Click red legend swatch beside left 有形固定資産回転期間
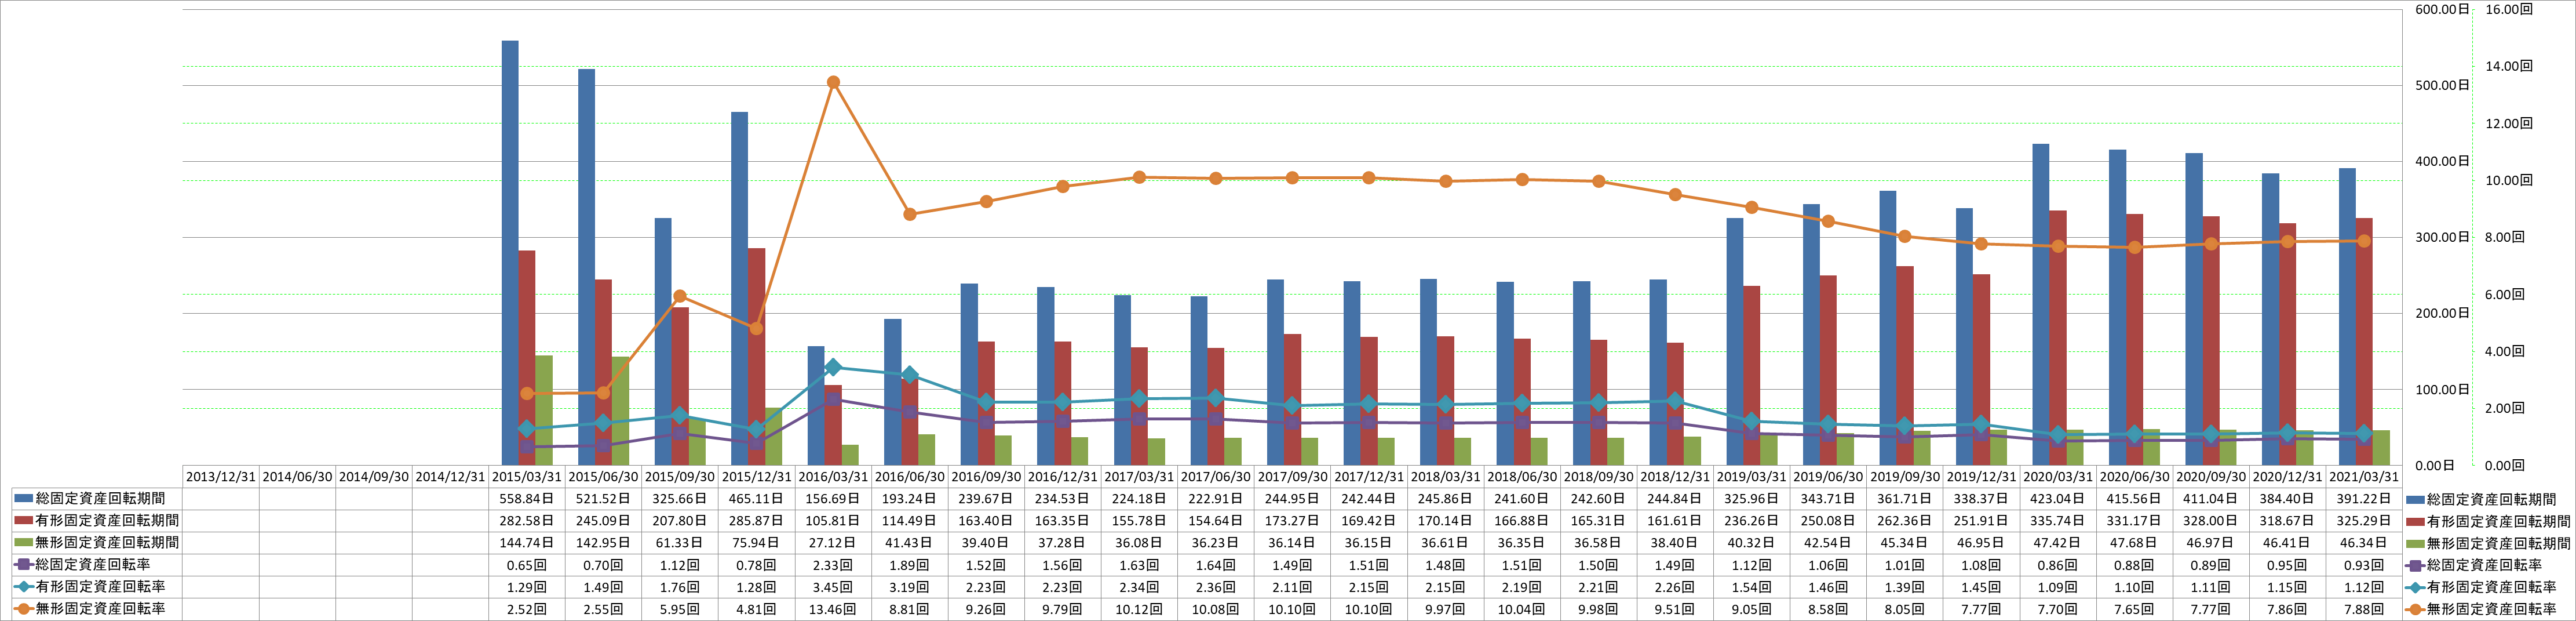Viewport: 2576px width, 621px height. (x=23, y=520)
